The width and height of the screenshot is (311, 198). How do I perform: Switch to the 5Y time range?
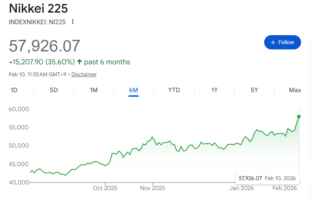pyautogui.click(x=254, y=90)
